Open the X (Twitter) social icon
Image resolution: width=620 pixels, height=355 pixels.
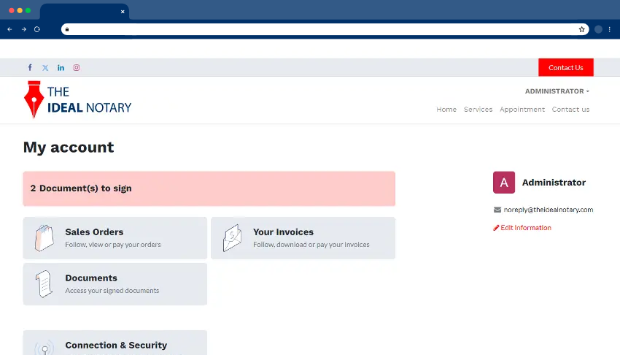click(45, 68)
